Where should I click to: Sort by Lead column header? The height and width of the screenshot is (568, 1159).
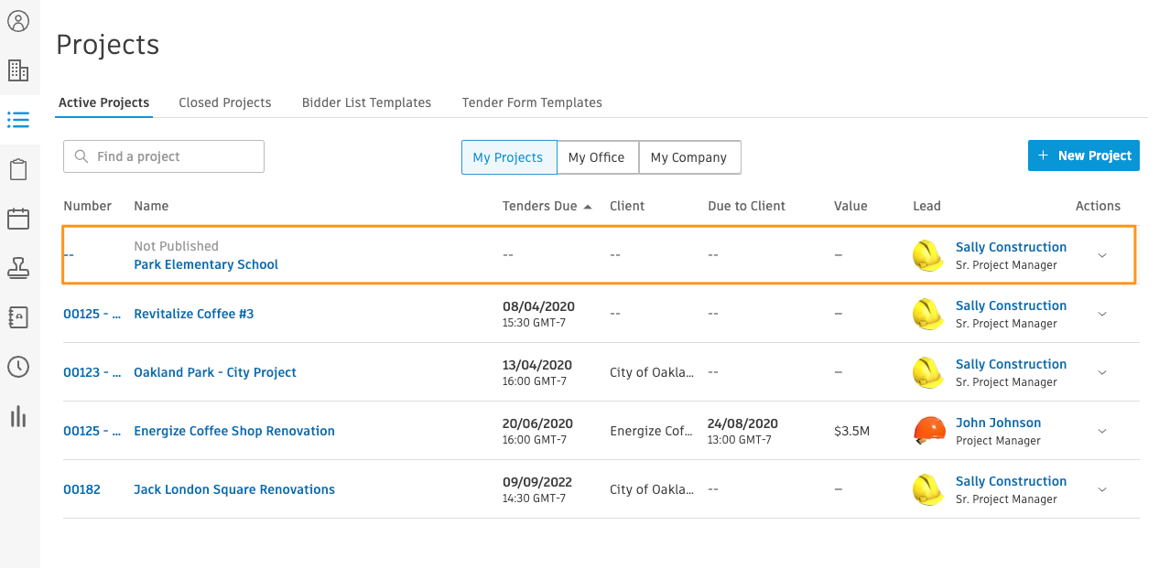(x=926, y=206)
